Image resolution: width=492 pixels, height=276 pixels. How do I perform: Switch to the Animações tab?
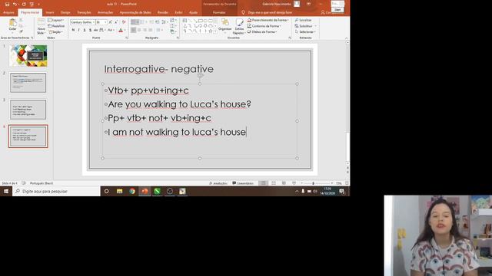click(105, 12)
